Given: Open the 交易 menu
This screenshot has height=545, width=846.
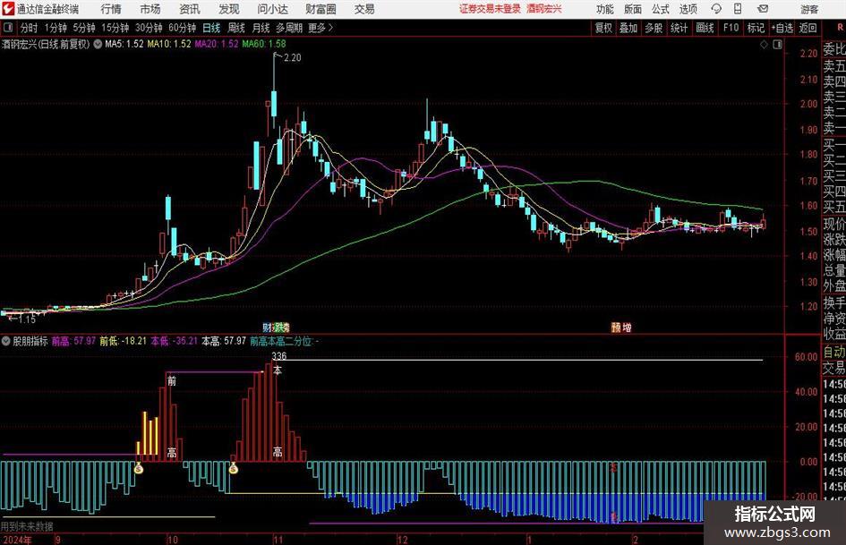Looking at the screenshot, I should (364, 9).
